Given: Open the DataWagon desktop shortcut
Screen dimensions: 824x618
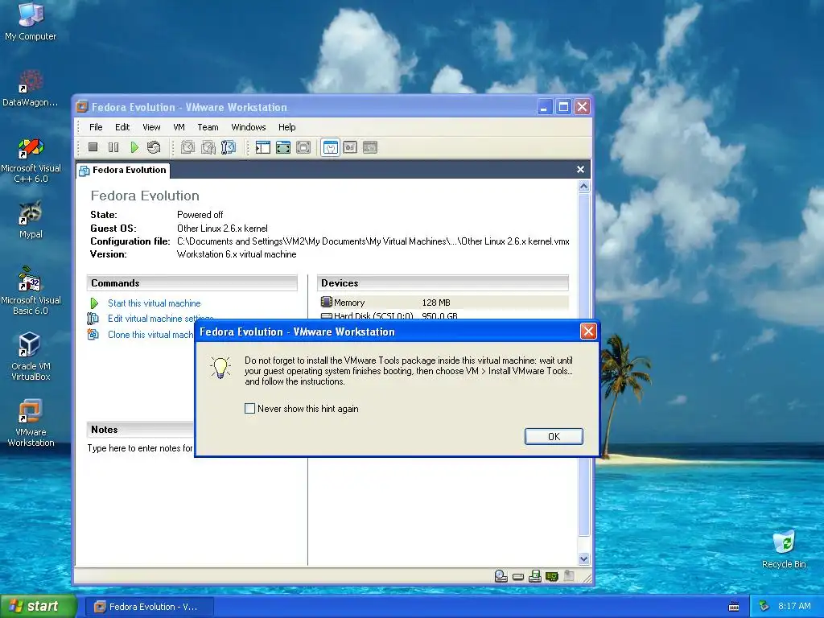Looking at the screenshot, I should coord(31,89).
